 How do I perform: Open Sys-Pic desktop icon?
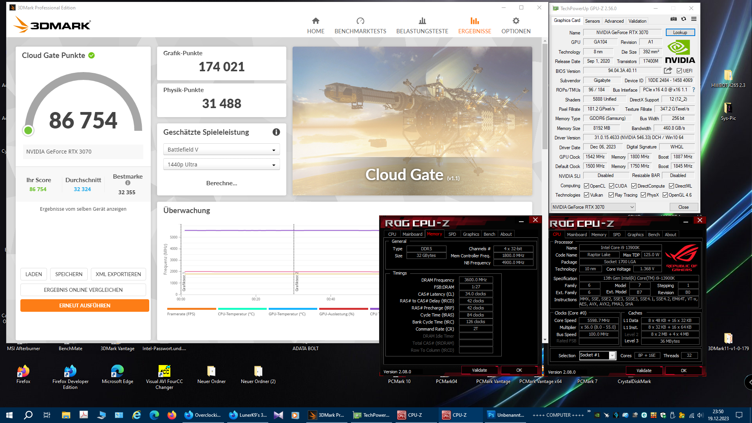click(728, 112)
